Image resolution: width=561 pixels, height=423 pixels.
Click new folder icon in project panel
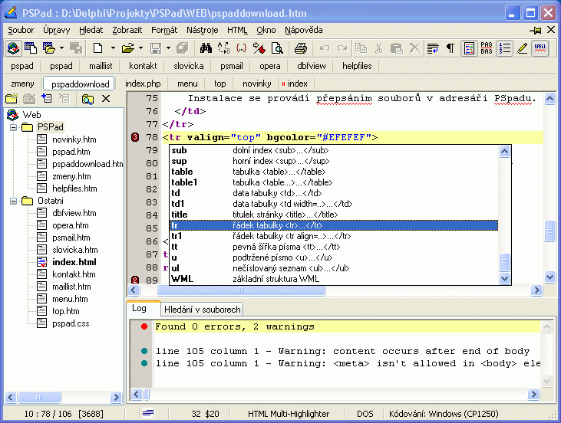(12, 98)
